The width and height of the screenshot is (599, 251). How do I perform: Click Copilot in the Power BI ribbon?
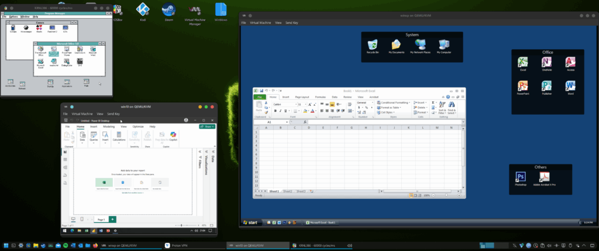(173, 136)
